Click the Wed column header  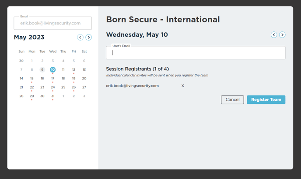tap(53, 52)
